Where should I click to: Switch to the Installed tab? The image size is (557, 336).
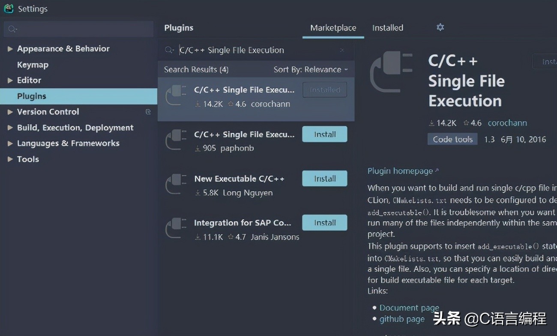tap(388, 28)
